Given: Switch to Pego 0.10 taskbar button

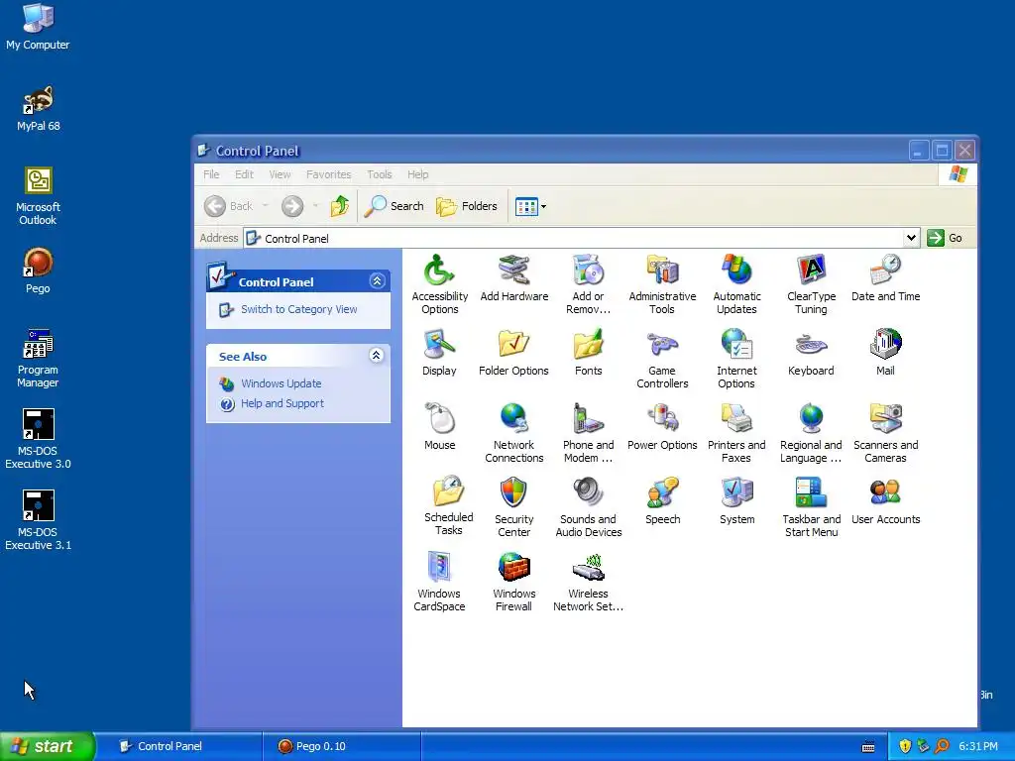Looking at the screenshot, I should (x=342, y=746).
